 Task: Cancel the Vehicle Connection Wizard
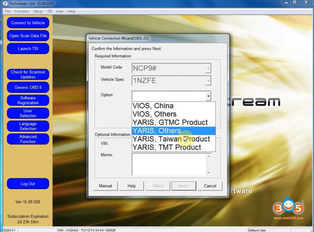(x=210, y=186)
